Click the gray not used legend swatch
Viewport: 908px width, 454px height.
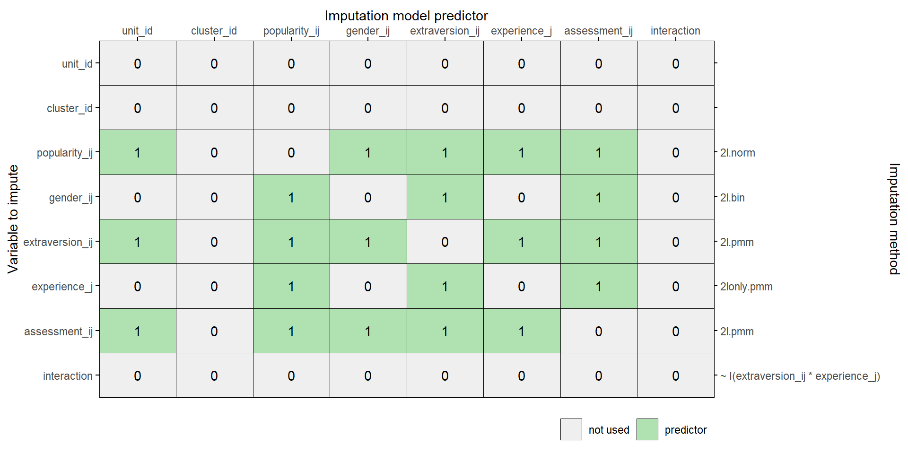(571, 429)
